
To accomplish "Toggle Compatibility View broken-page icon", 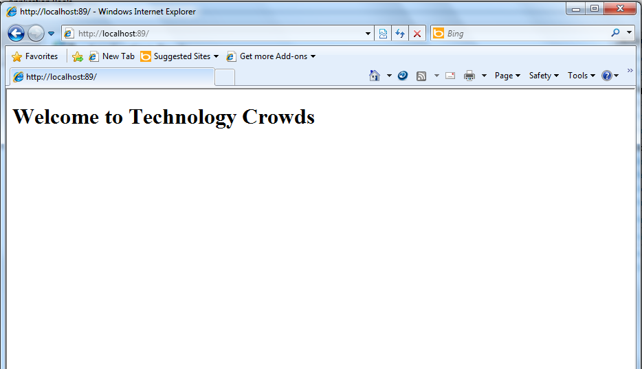I will pyautogui.click(x=383, y=34).
